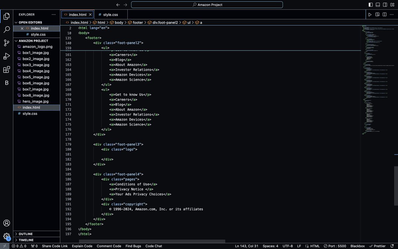Click Explain Code in status bar
The width and height of the screenshot is (398, 249).
(82, 246)
